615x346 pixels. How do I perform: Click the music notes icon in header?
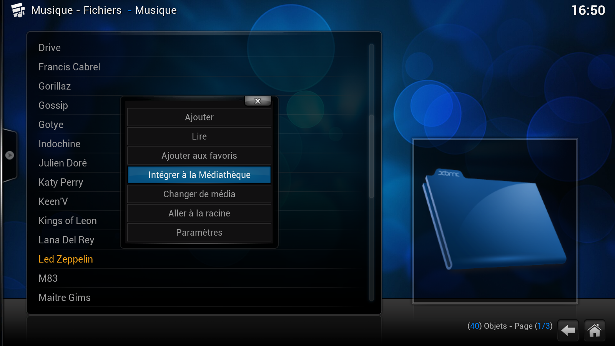(x=18, y=10)
